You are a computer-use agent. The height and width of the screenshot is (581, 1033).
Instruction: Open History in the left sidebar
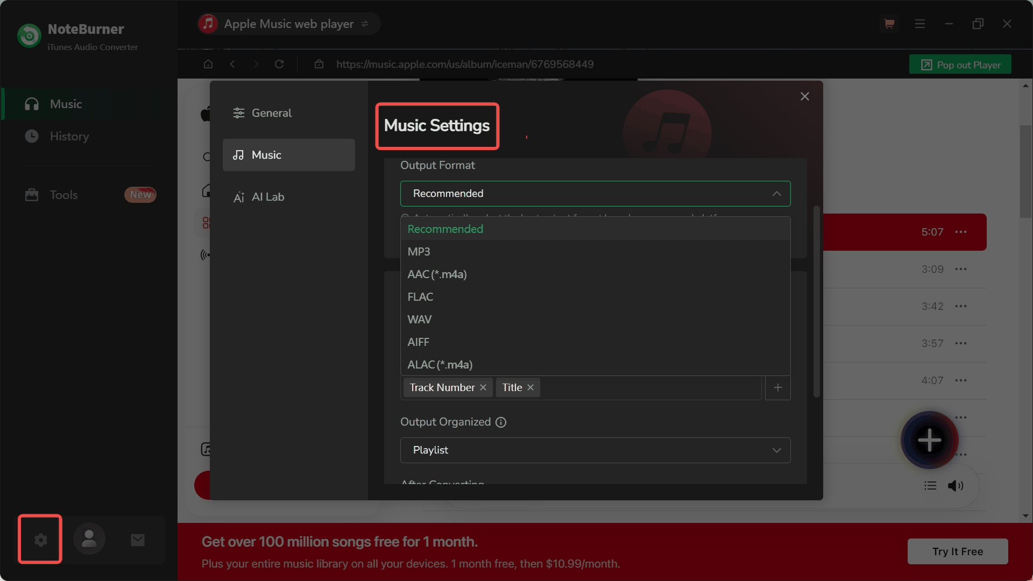tap(89, 136)
